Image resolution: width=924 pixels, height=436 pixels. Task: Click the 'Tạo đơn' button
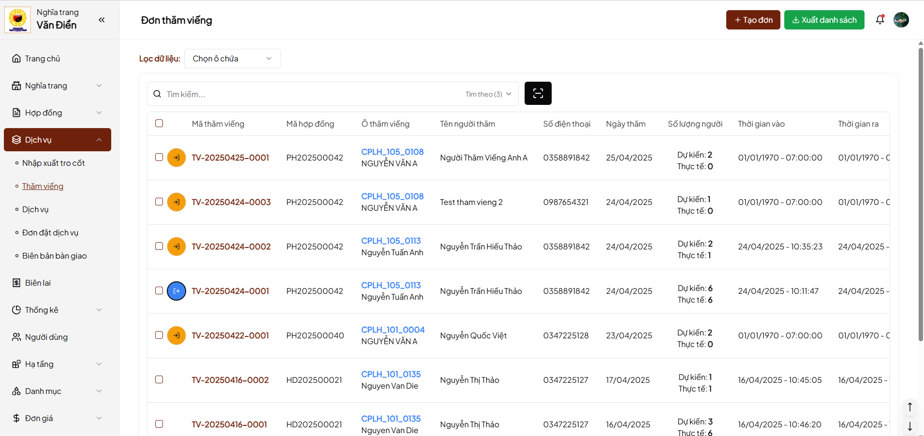753,20
